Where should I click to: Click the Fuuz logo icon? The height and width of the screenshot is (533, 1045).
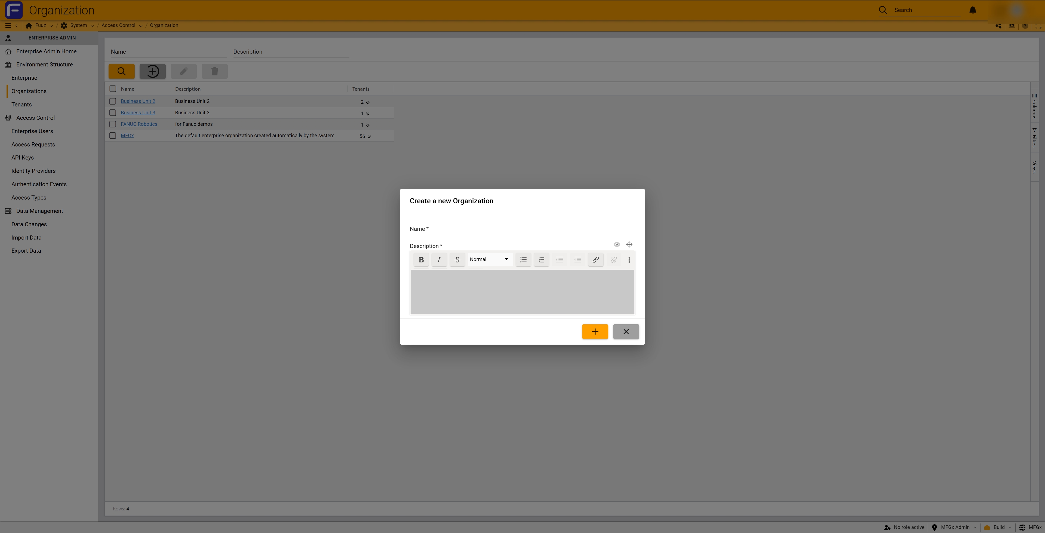pyautogui.click(x=14, y=10)
